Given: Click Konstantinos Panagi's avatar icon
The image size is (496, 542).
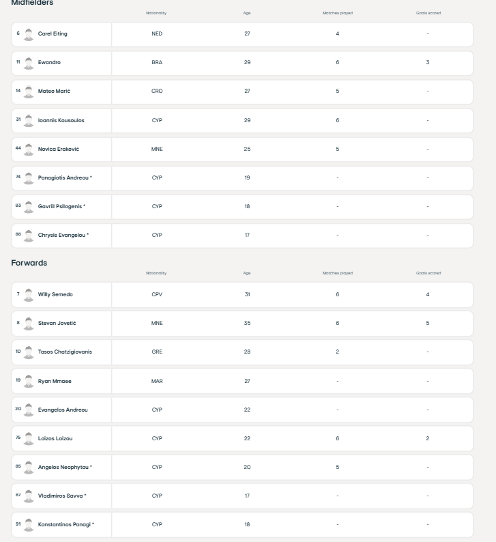Looking at the screenshot, I should [29, 524].
